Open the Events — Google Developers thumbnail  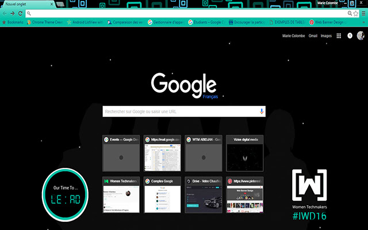pos(121,154)
